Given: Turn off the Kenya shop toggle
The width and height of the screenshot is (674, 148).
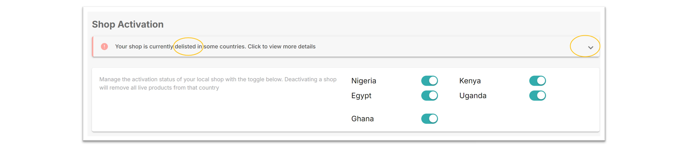Looking at the screenshot, I should coord(537,81).
